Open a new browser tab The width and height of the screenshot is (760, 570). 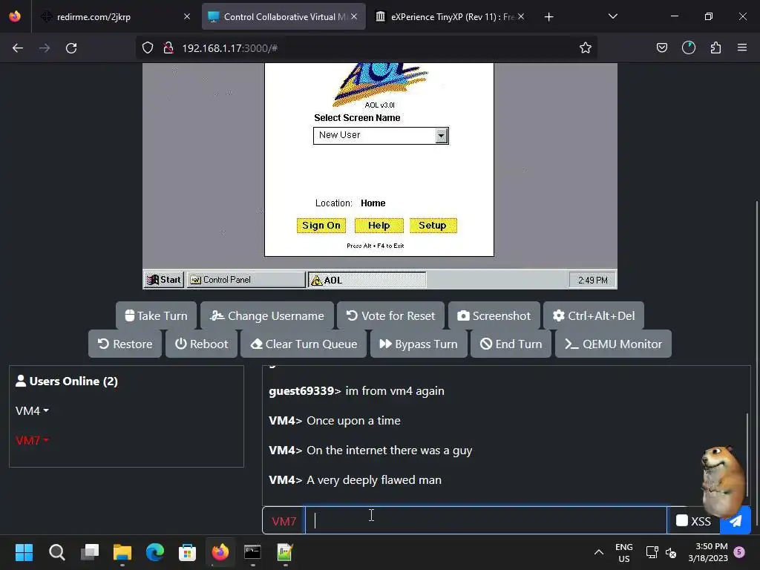coord(548,17)
